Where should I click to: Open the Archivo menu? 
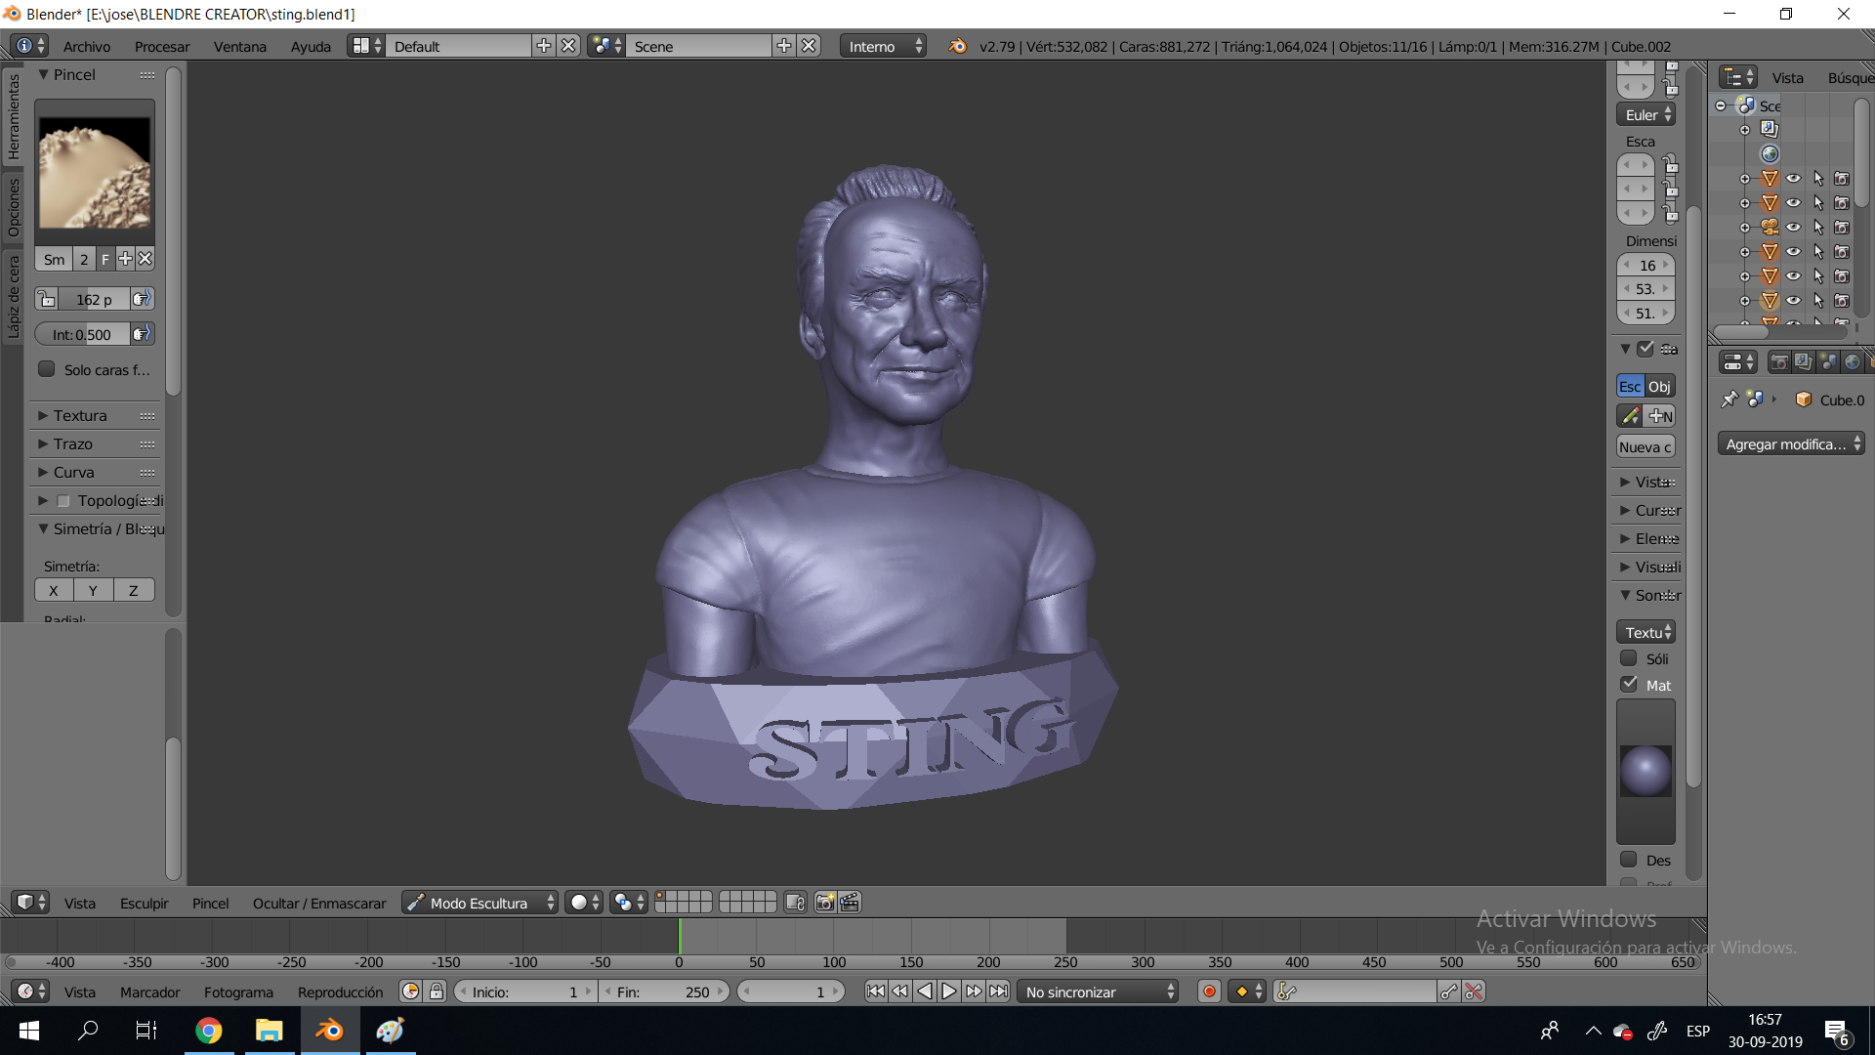pos(86,46)
